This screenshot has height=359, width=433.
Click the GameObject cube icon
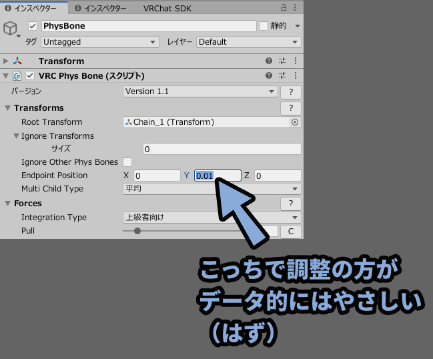(10, 28)
